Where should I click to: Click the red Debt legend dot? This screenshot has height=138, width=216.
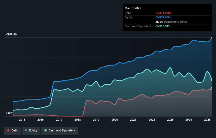point(8,130)
